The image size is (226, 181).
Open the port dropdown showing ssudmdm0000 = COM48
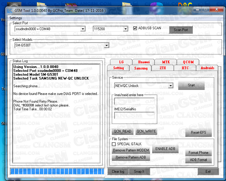(x=83, y=29)
